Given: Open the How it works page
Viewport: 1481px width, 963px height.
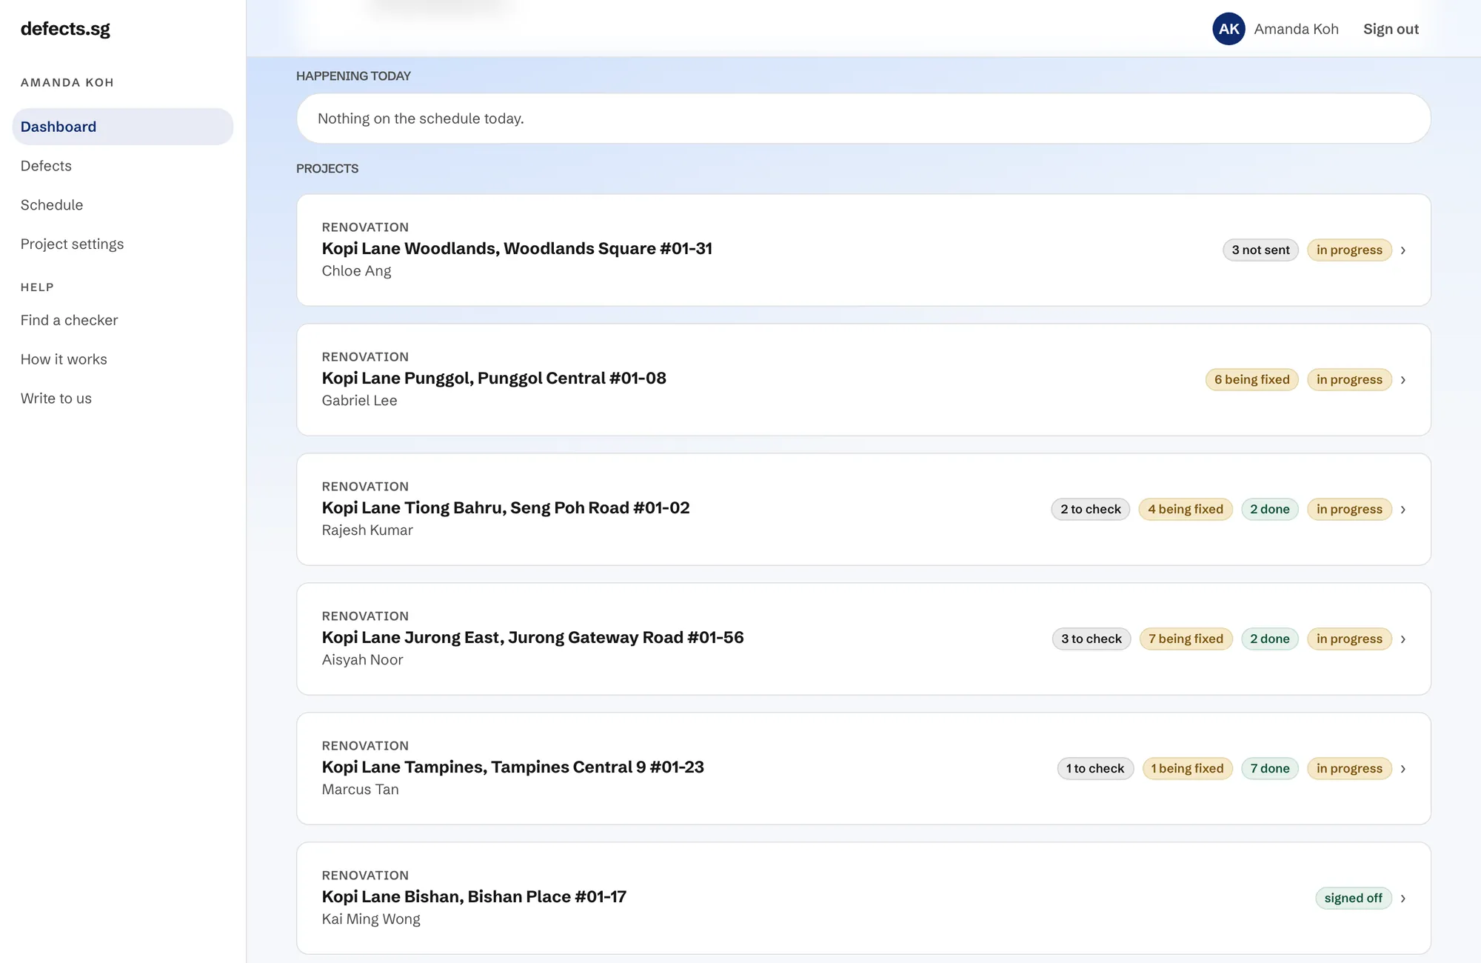Looking at the screenshot, I should tap(64, 359).
